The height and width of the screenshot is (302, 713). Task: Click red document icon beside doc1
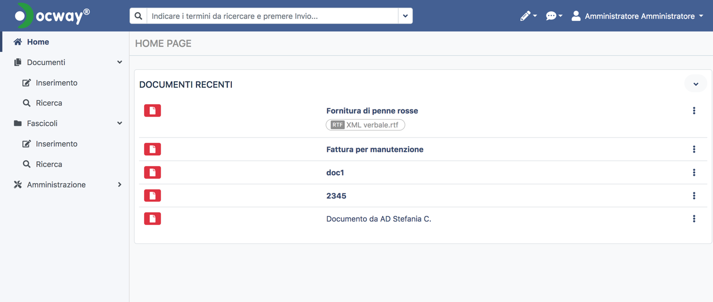tap(152, 173)
